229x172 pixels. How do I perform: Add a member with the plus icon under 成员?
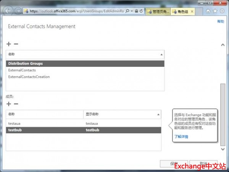coord(9,104)
